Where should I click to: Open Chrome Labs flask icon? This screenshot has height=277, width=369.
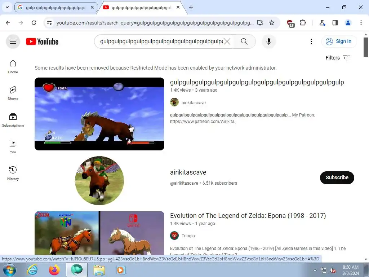click(x=322, y=23)
